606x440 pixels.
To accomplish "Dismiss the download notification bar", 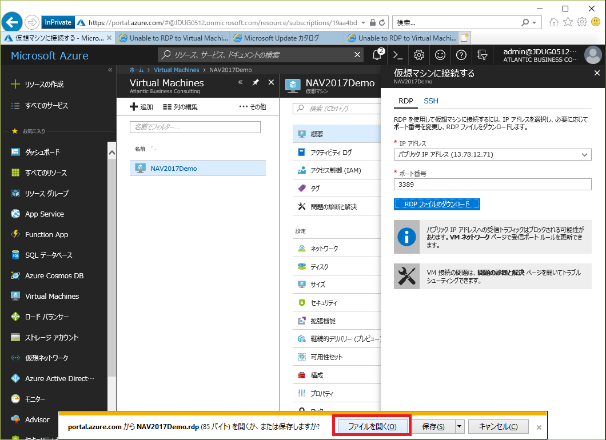I will (539, 427).
